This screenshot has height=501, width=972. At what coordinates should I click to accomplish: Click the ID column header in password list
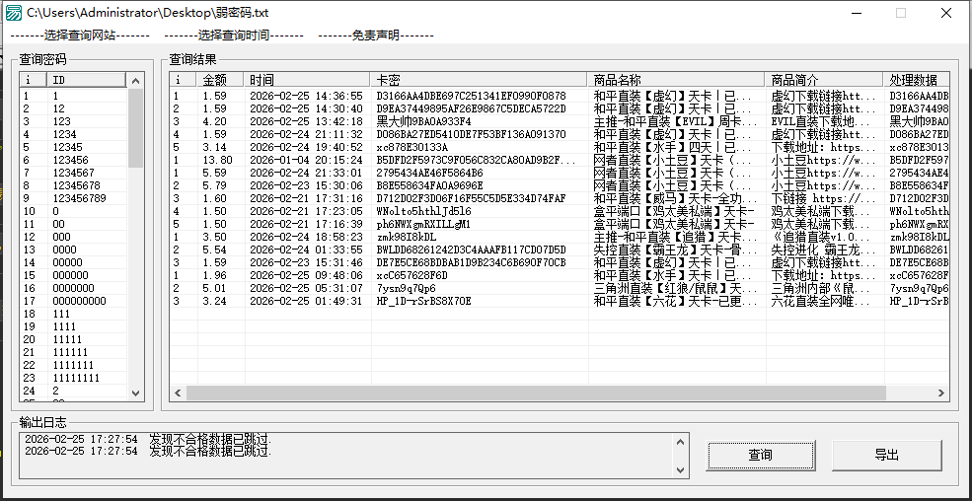(87, 80)
